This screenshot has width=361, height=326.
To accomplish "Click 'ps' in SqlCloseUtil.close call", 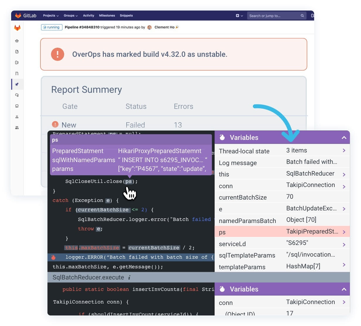I will 128,181.
